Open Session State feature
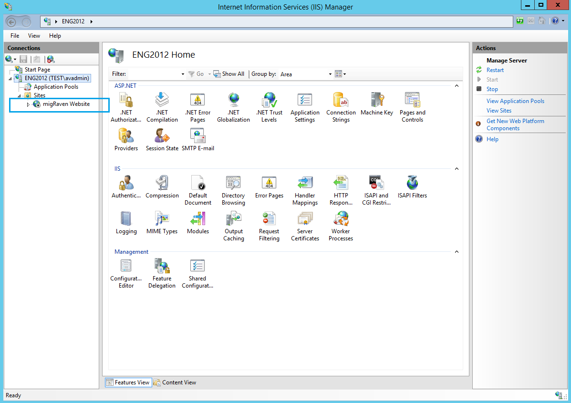571x403 pixels. [162, 140]
